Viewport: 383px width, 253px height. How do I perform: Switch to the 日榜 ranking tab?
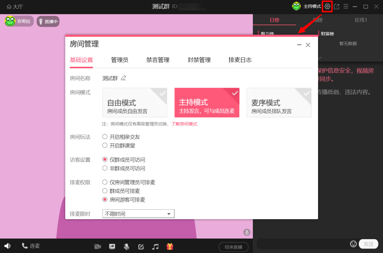coord(274,20)
